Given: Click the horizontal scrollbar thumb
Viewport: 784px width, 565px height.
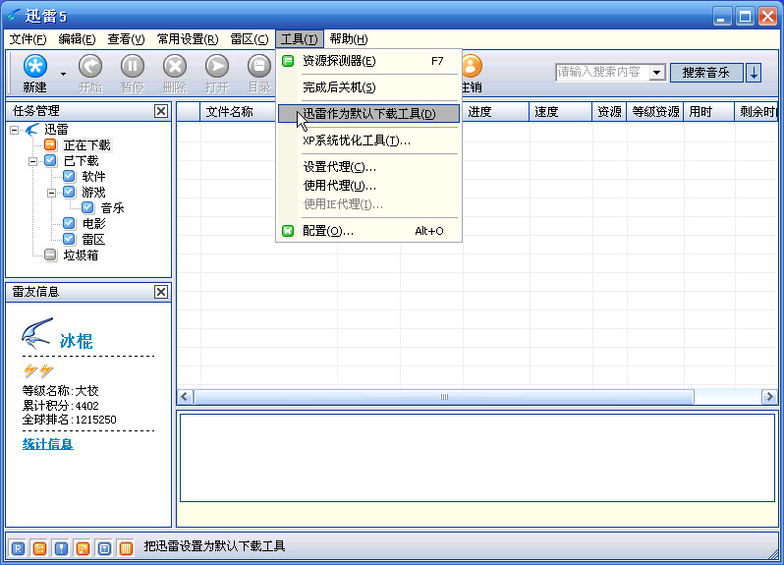Looking at the screenshot, I should 444,397.
